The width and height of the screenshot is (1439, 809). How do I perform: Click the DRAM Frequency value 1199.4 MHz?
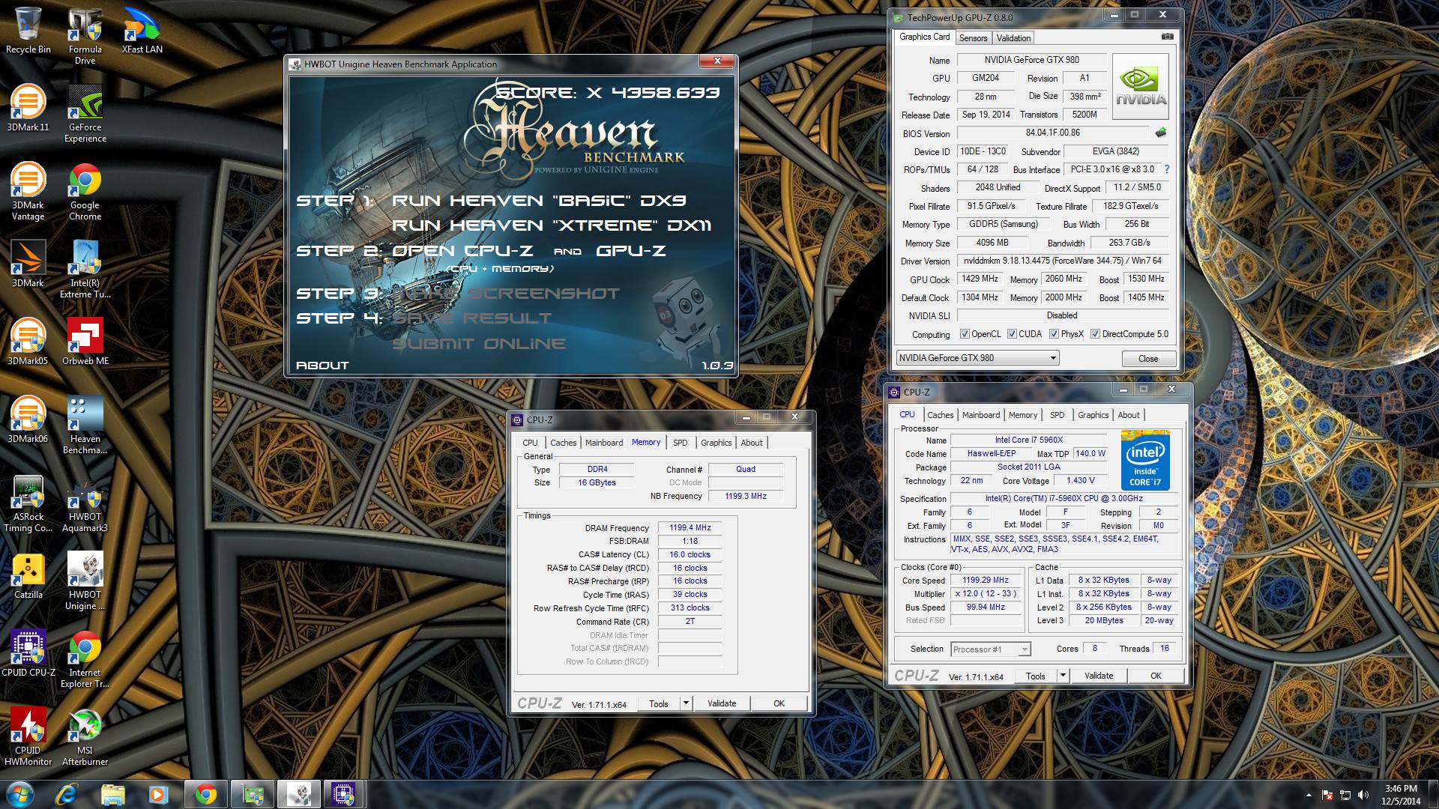click(x=690, y=527)
